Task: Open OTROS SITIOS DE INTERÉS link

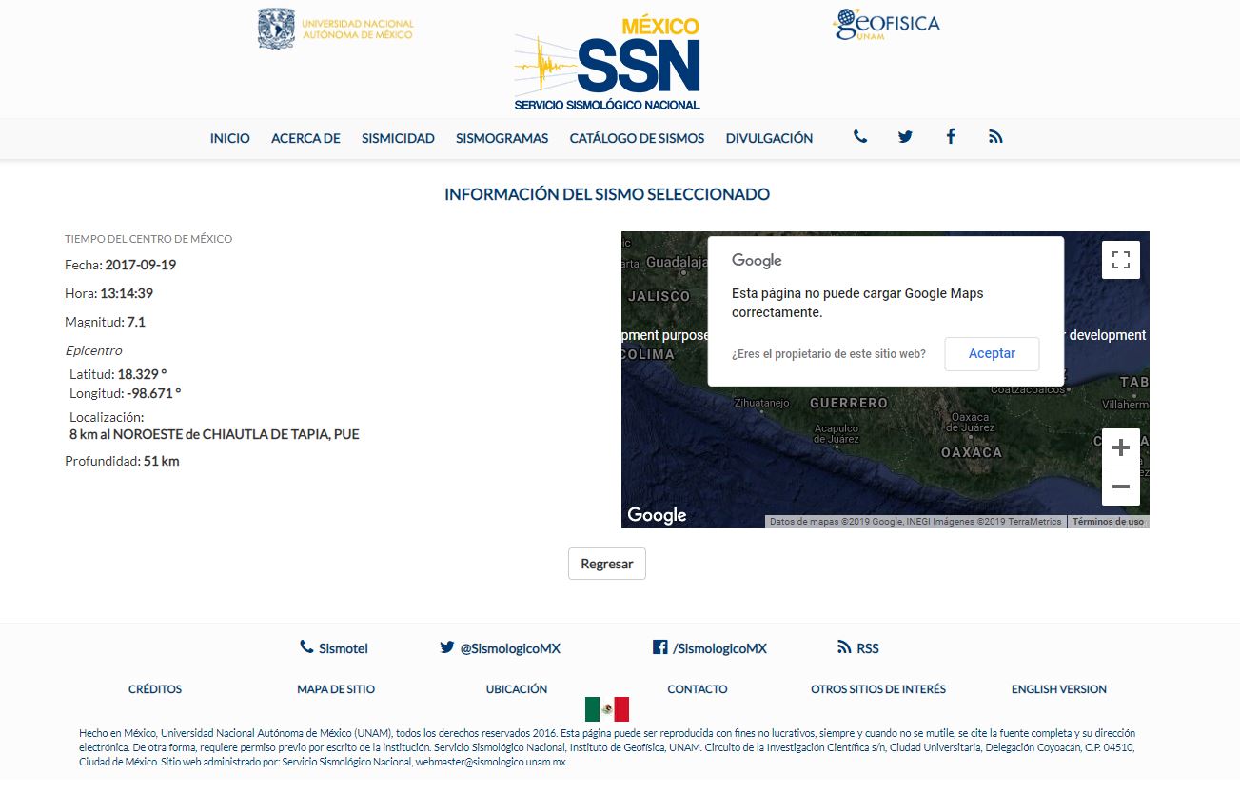Action: coord(878,689)
